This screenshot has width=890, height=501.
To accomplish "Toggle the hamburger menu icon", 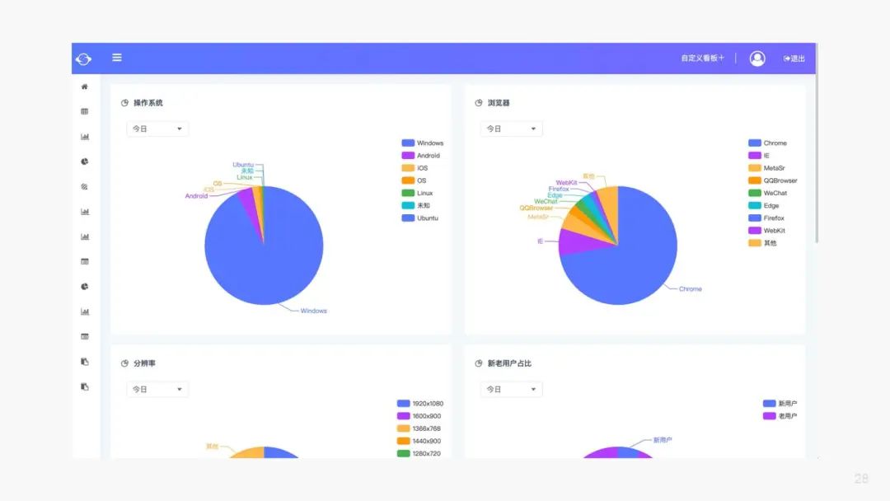I will point(117,58).
